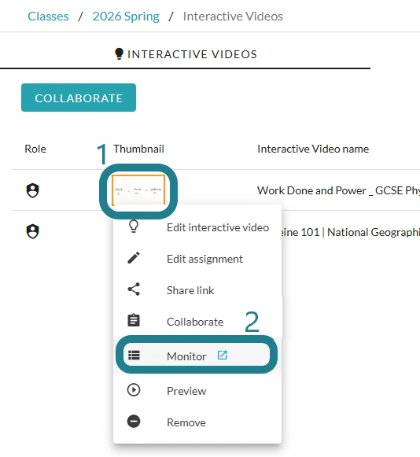Click the Work Done and Power video thumbnail
The height and width of the screenshot is (457, 420).
(x=138, y=190)
